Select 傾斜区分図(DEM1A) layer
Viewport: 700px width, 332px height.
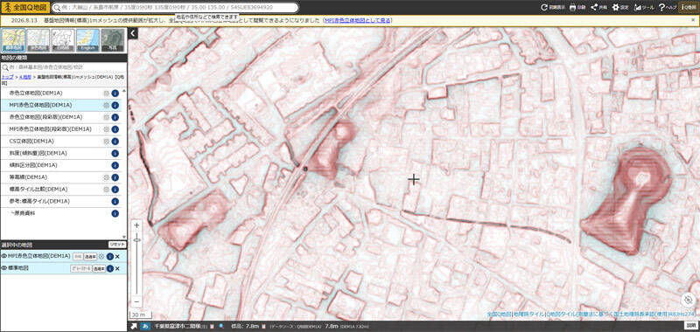[60, 165]
